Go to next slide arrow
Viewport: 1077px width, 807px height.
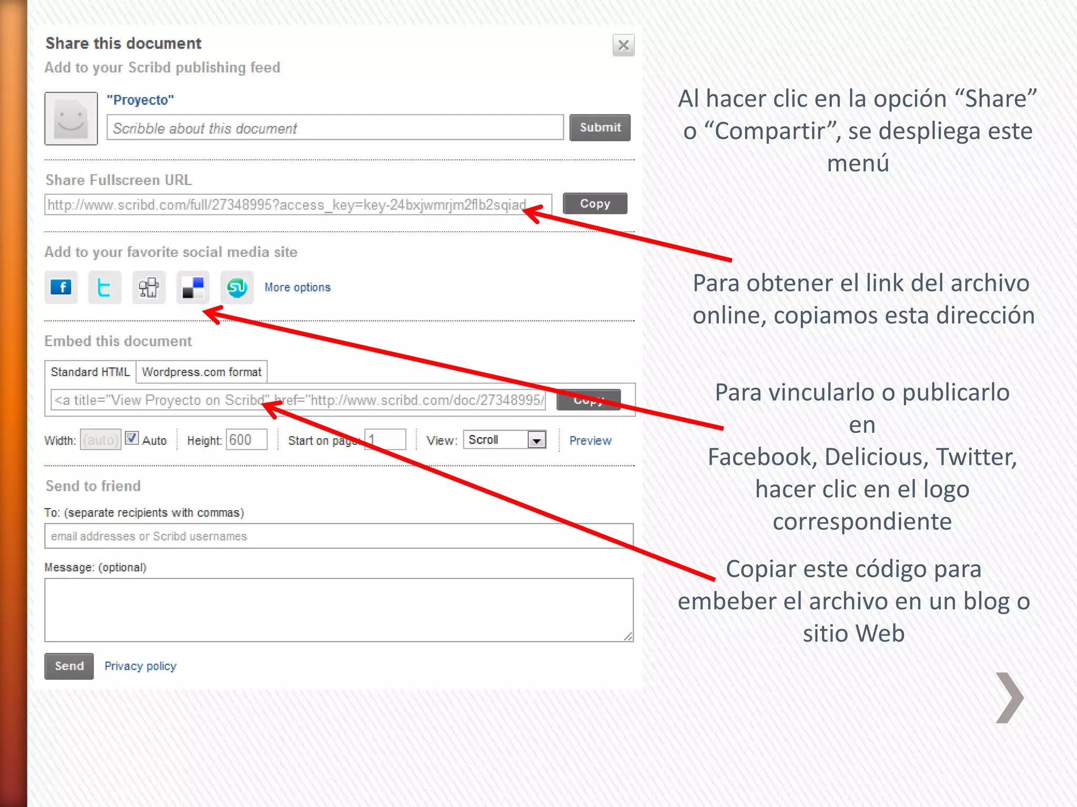point(1010,698)
